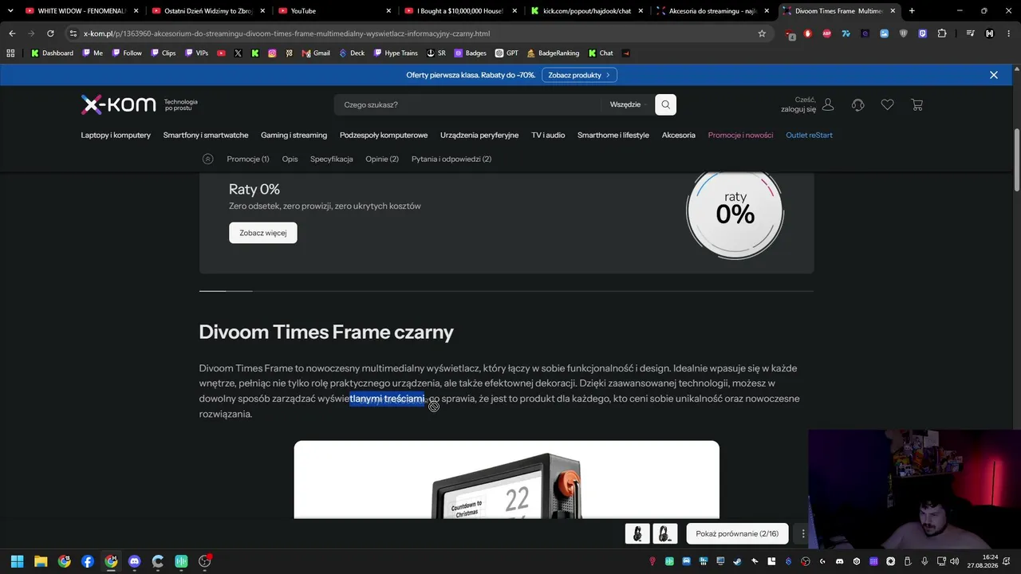Viewport: 1021px width, 574px height.
Task: Open the GPT bookmark
Action: 507,53
